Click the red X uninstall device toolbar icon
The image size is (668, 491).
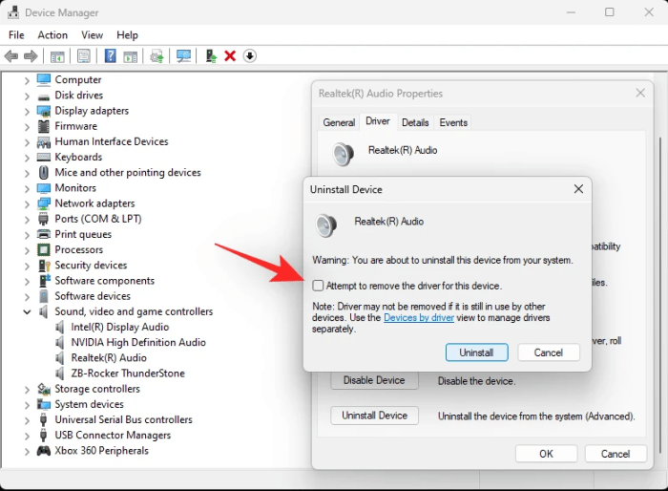tap(230, 56)
